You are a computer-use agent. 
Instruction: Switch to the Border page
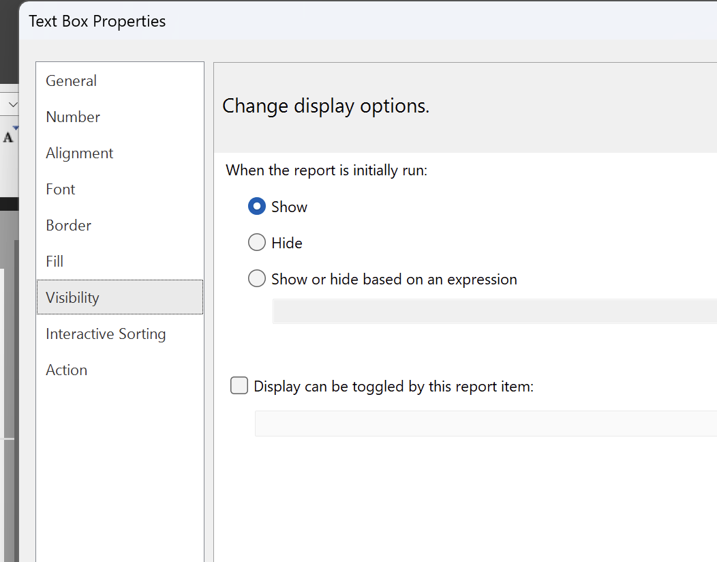(x=68, y=225)
